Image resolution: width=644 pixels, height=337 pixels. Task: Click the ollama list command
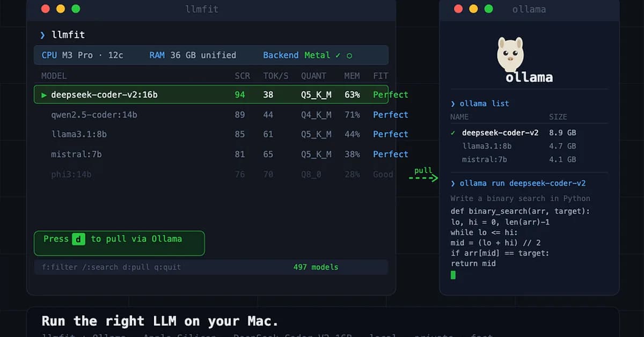tap(485, 104)
